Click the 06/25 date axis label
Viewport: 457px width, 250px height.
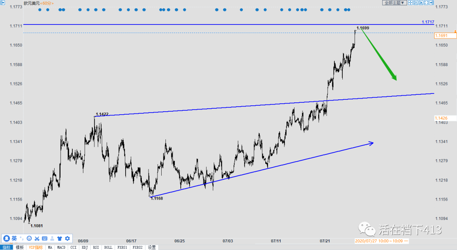(179, 241)
